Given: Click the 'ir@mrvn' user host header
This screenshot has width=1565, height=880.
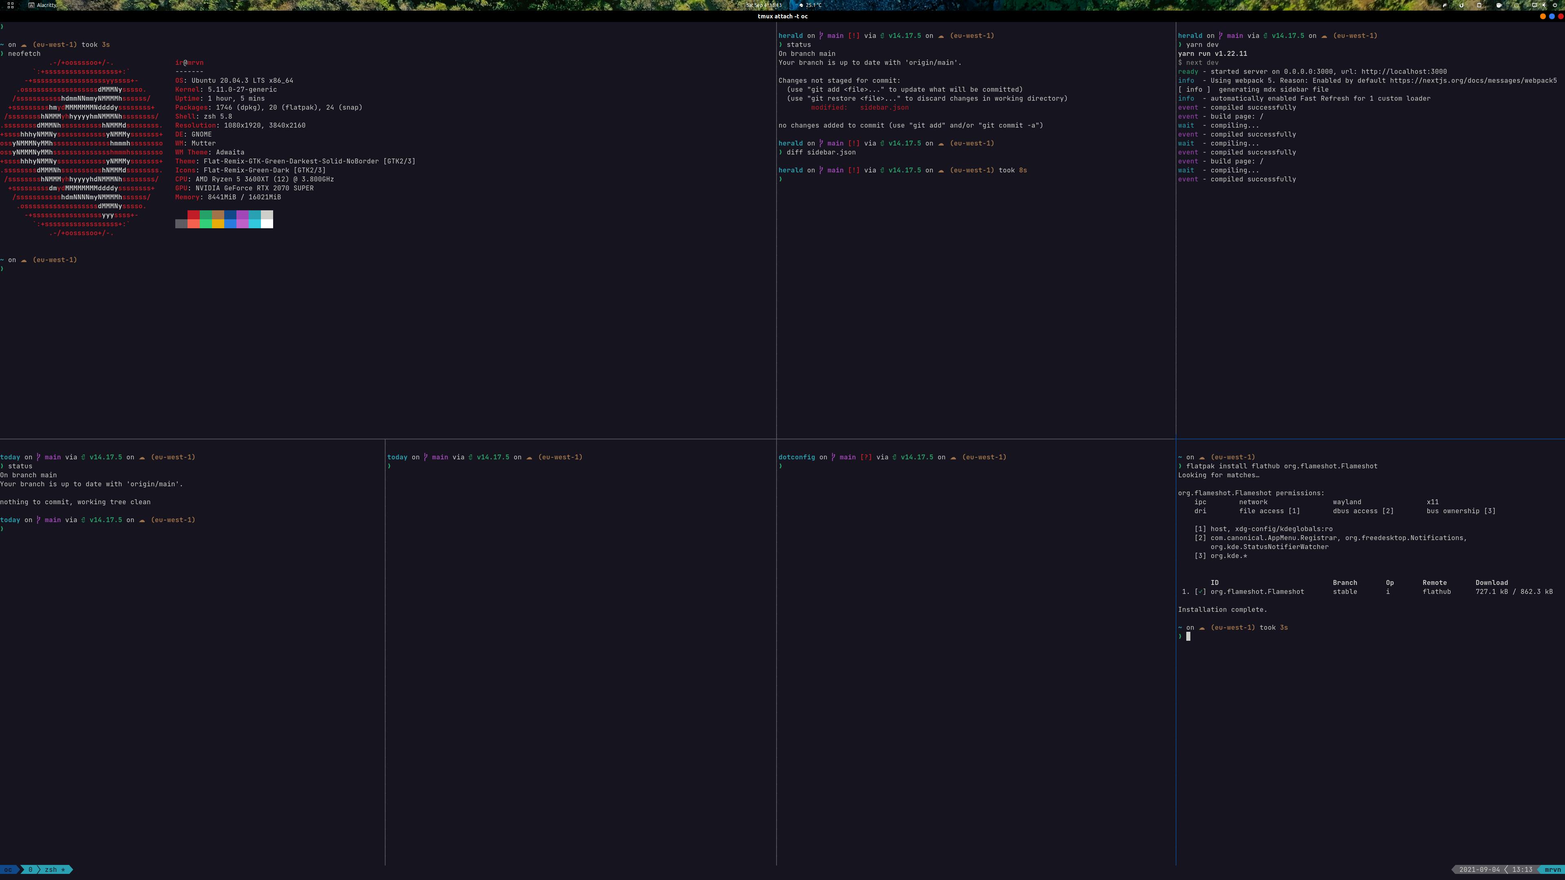Looking at the screenshot, I should [189, 62].
